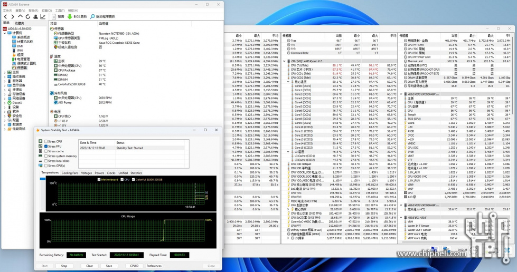Expand the 服务器 tree node

click(5, 81)
